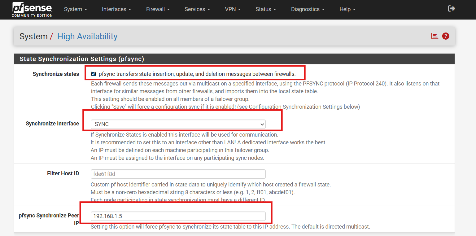Expand the Diagnostics menu

tap(308, 9)
